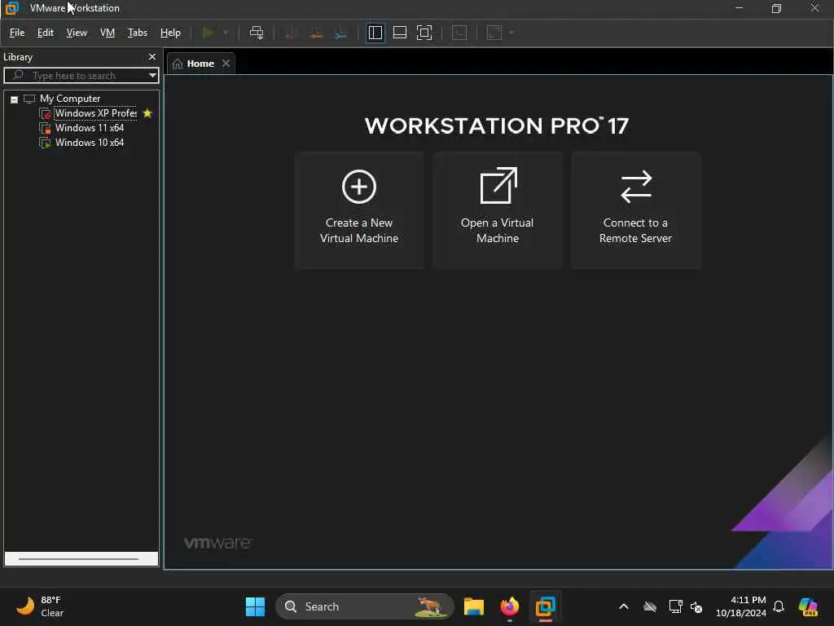Open the View menu

[x=77, y=33]
